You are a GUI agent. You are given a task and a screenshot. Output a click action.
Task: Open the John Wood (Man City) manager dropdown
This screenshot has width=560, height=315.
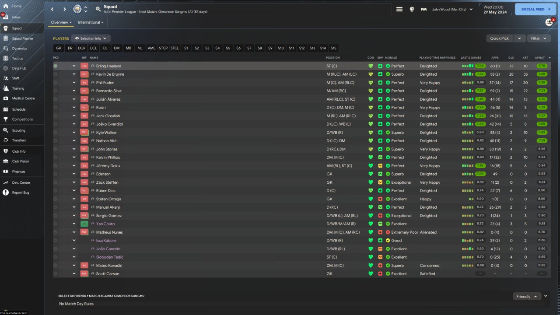click(452, 9)
